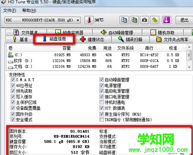Click the 容量 column header

tap(60, 48)
